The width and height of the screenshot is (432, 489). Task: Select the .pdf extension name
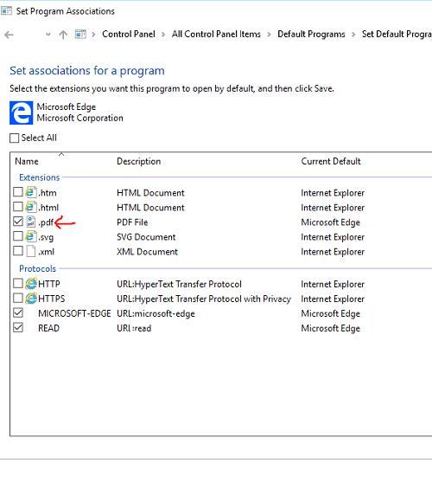pos(46,222)
